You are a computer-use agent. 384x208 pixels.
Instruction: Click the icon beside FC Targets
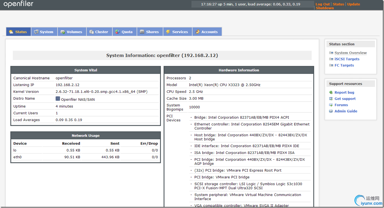click(x=331, y=65)
